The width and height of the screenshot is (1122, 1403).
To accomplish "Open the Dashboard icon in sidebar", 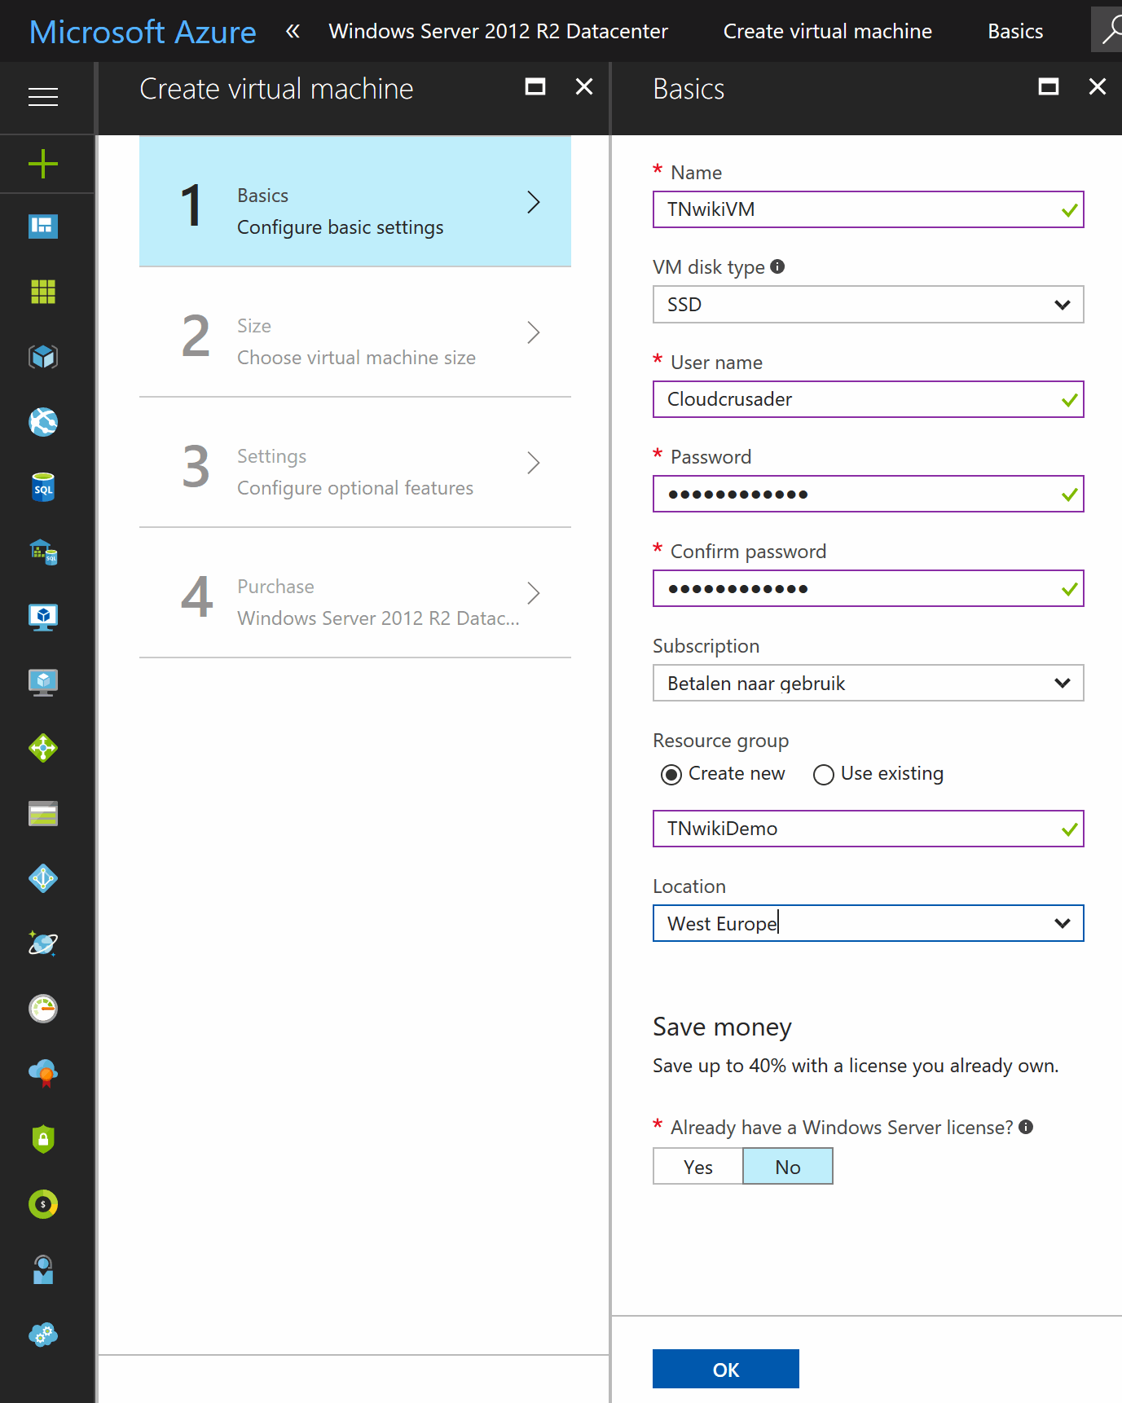I will (43, 227).
